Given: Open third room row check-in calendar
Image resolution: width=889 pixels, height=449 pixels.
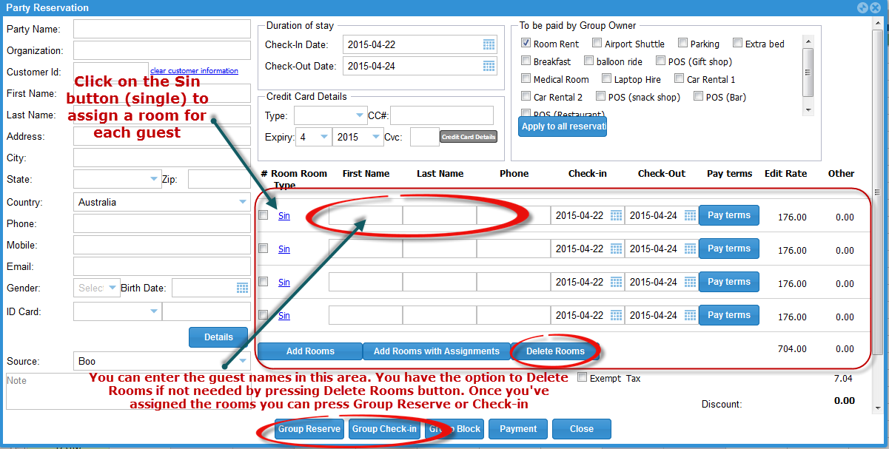Looking at the screenshot, I should pyautogui.click(x=616, y=283).
